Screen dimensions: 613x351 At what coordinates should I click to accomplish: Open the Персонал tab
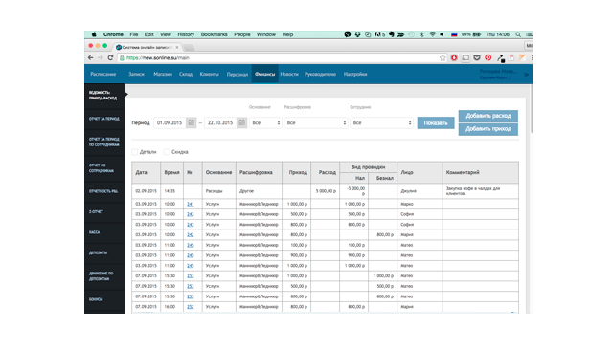click(238, 75)
